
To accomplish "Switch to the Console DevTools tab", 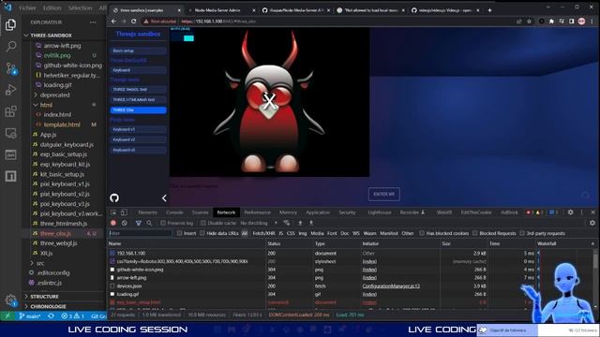I will point(174,212).
